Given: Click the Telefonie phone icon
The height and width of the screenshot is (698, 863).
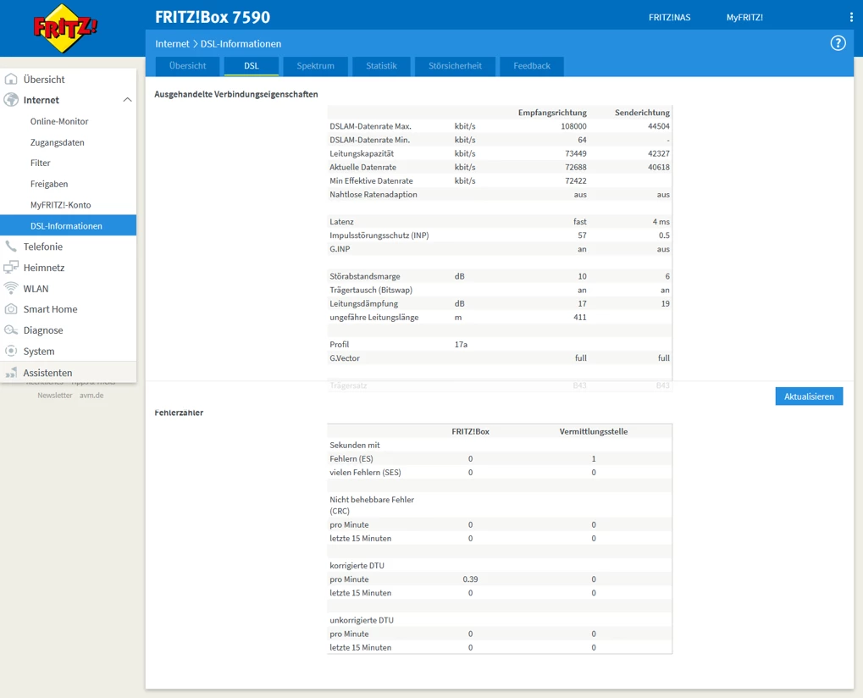Looking at the screenshot, I should [x=11, y=246].
